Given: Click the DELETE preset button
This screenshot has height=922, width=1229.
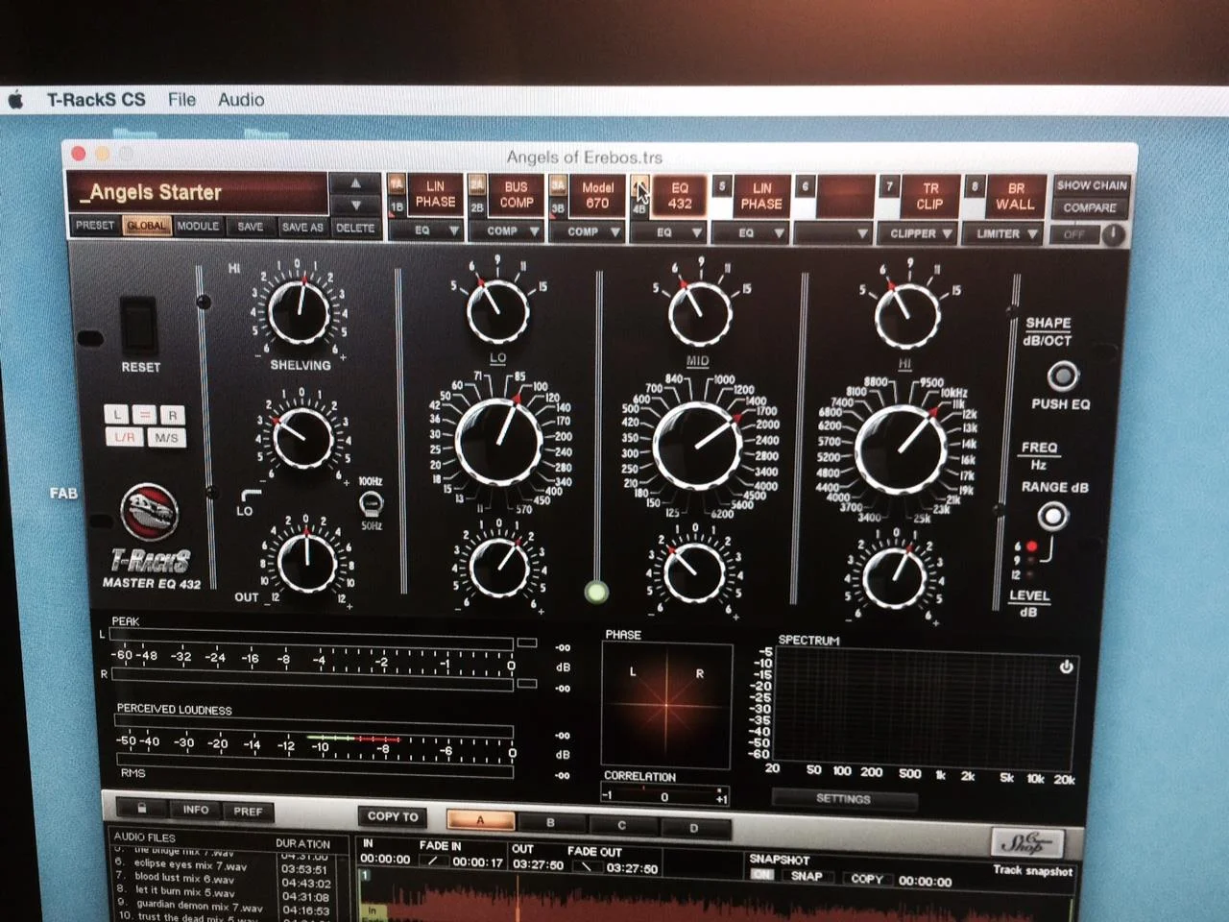Looking at the screenshot, I should tap(355, 228).
